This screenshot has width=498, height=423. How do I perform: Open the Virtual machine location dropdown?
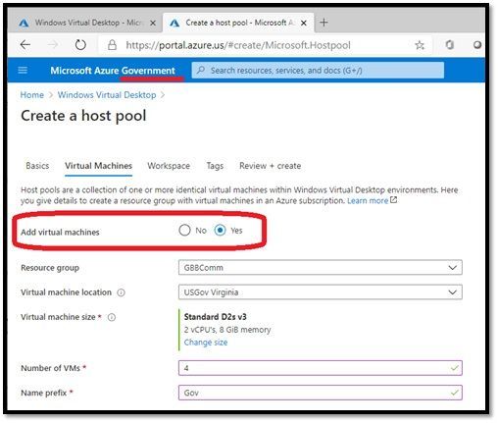click(x=321, y=292)
